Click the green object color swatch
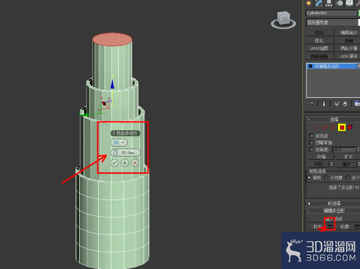 (x=359, y=13)
